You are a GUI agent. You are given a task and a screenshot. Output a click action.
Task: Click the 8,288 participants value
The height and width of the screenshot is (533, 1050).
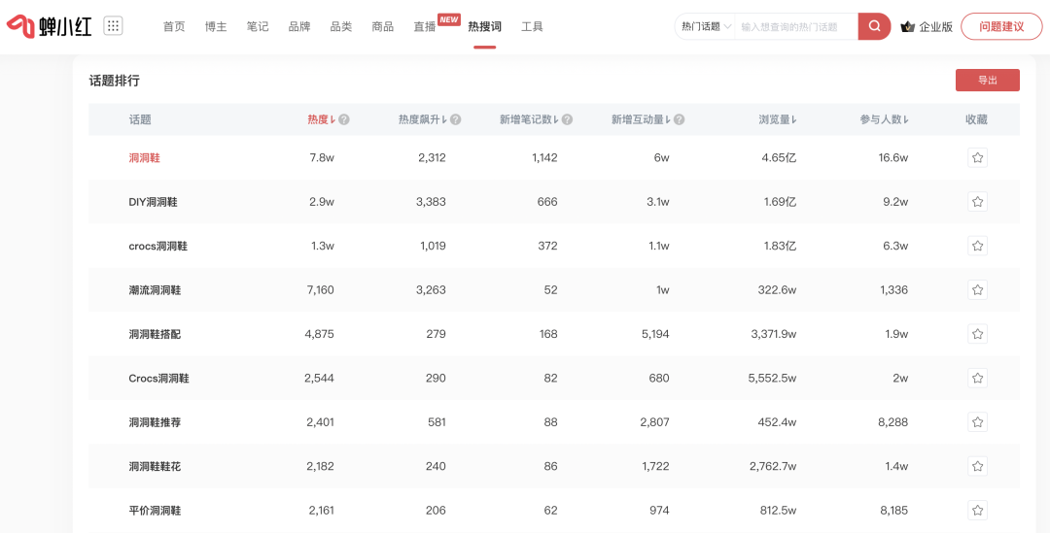coord(894,422)
